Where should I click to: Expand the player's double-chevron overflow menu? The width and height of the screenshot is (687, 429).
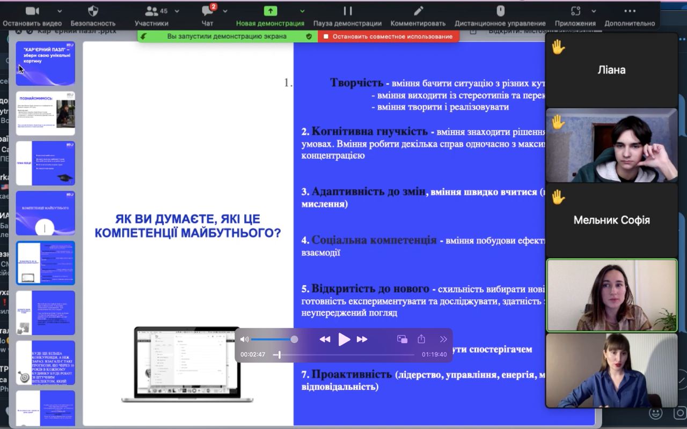[443, 339]
